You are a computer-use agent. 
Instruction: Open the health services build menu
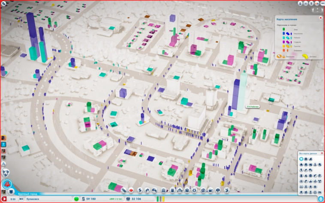tap(187, 190)
